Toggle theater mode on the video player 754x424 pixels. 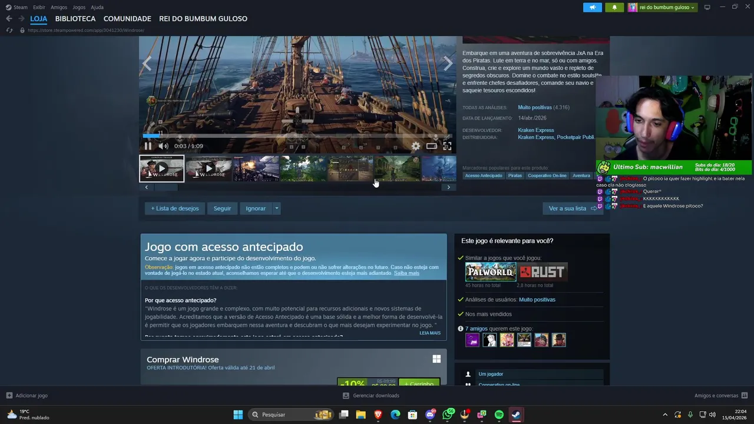tap(432, 146)
